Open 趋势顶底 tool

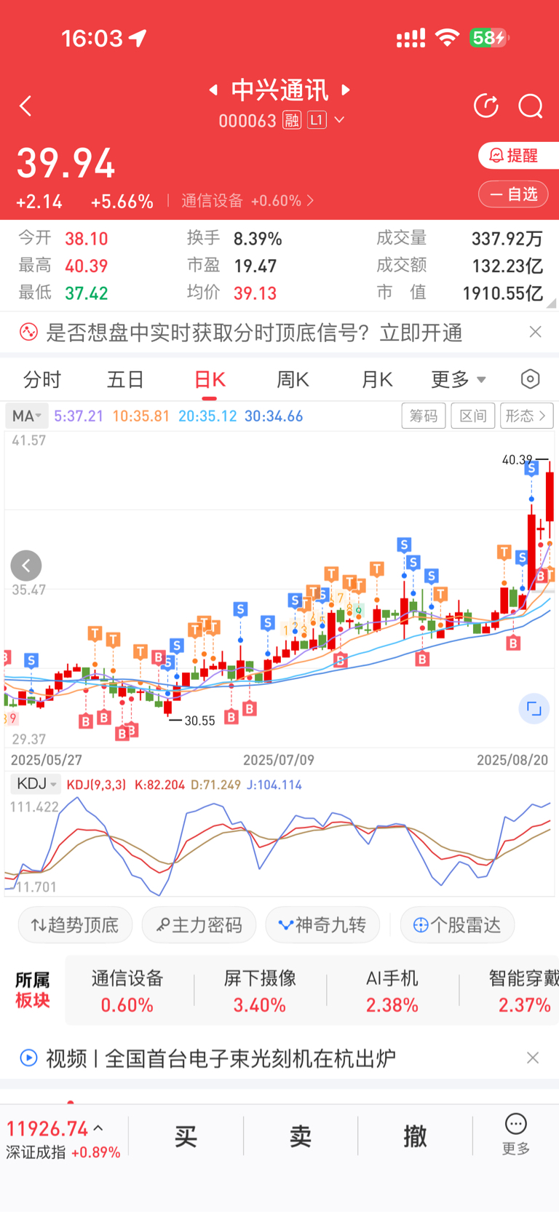click(x=75, y=924)
